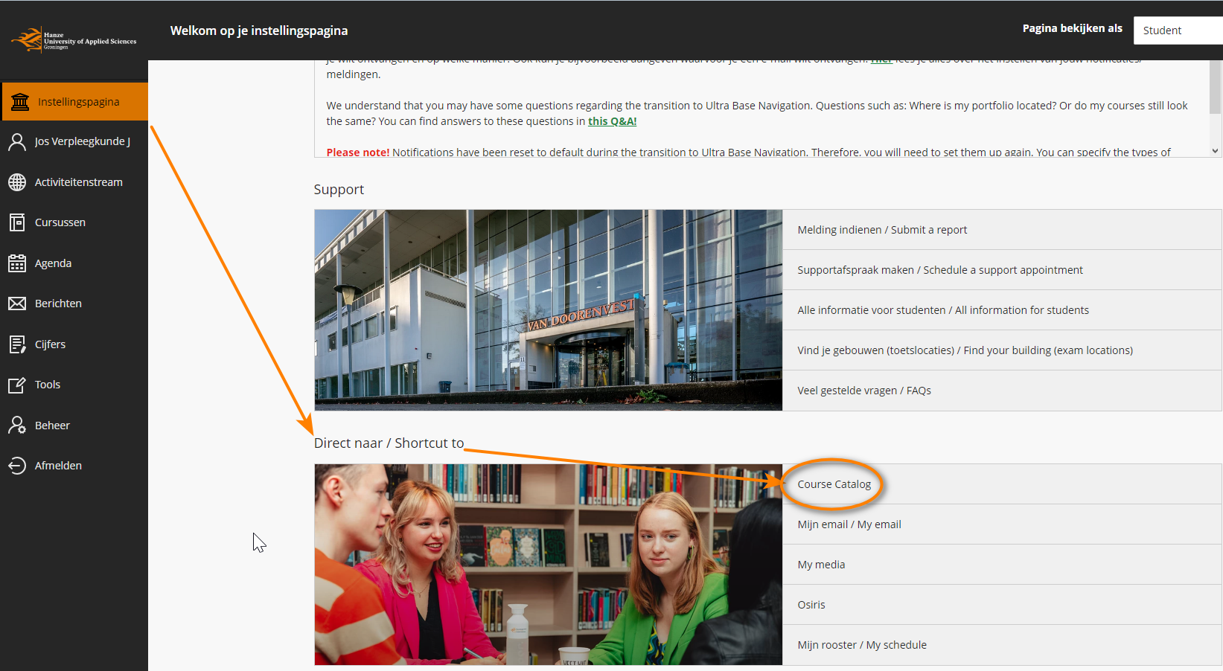Click the Agenda calendar icon

17,263
